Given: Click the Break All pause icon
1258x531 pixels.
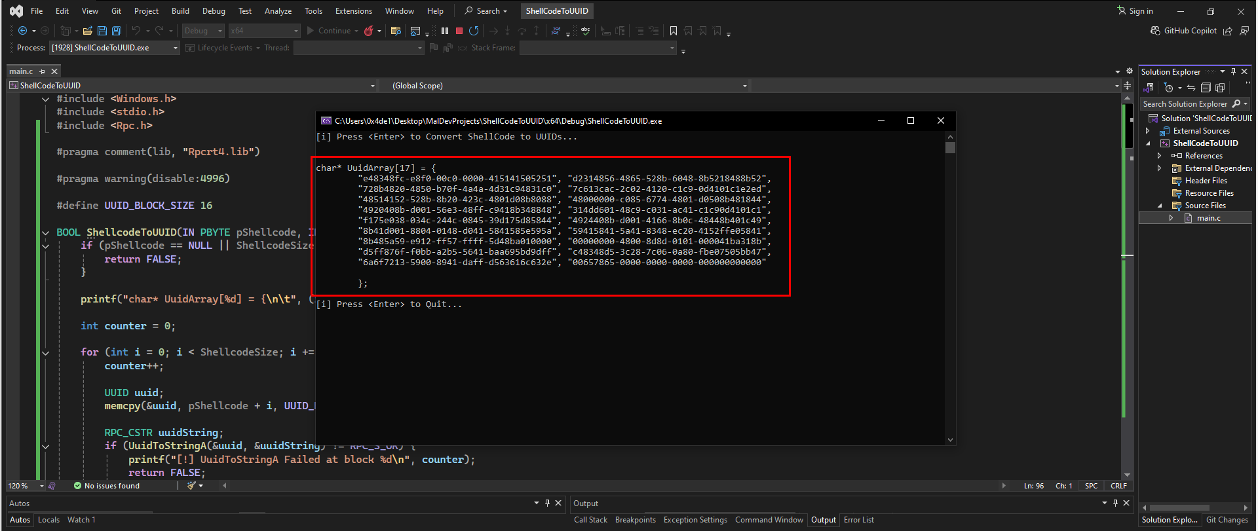Looking at the screenshot, I should coord(445,31).
